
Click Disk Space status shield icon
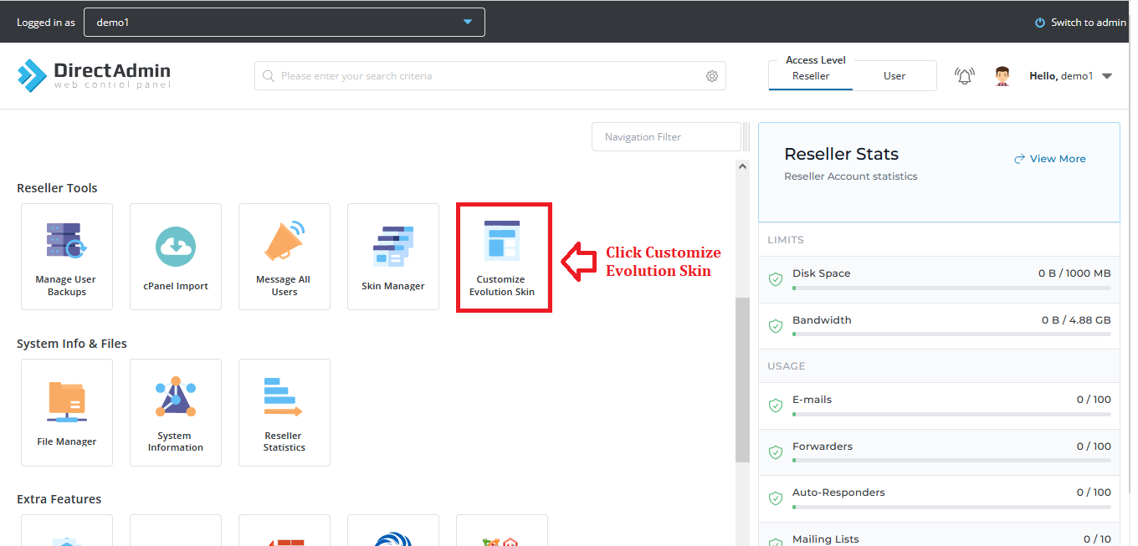point(776,279)
